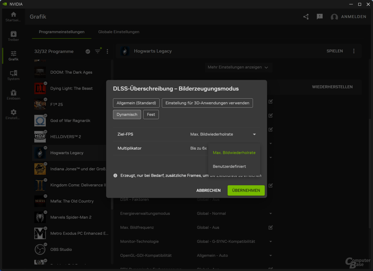
Task: Expand Mehr Einstellungen anzeigen
Action: (238, 67)
